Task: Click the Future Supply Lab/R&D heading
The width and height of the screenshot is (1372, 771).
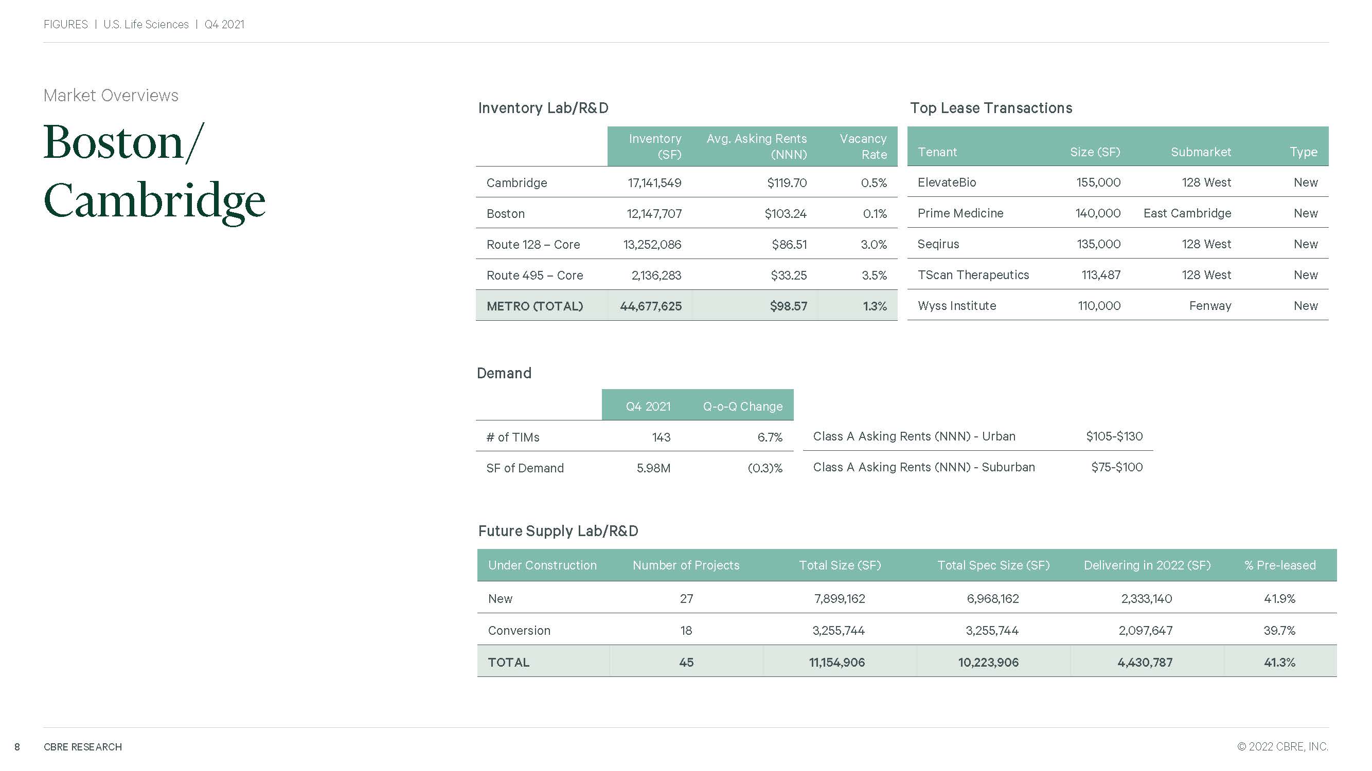Action: [558, 531]
